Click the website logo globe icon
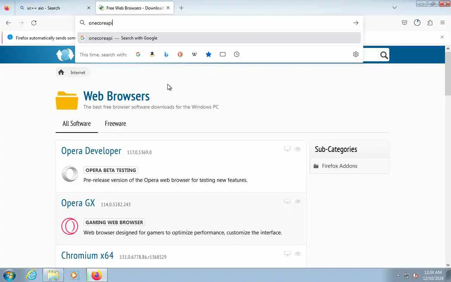The width and height of the screenshot is (451, 282). pos(65,55)
